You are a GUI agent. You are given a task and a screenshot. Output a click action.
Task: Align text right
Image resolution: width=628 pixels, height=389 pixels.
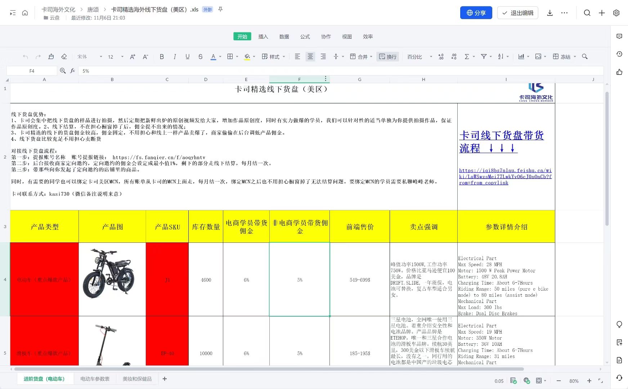[323, 57]
